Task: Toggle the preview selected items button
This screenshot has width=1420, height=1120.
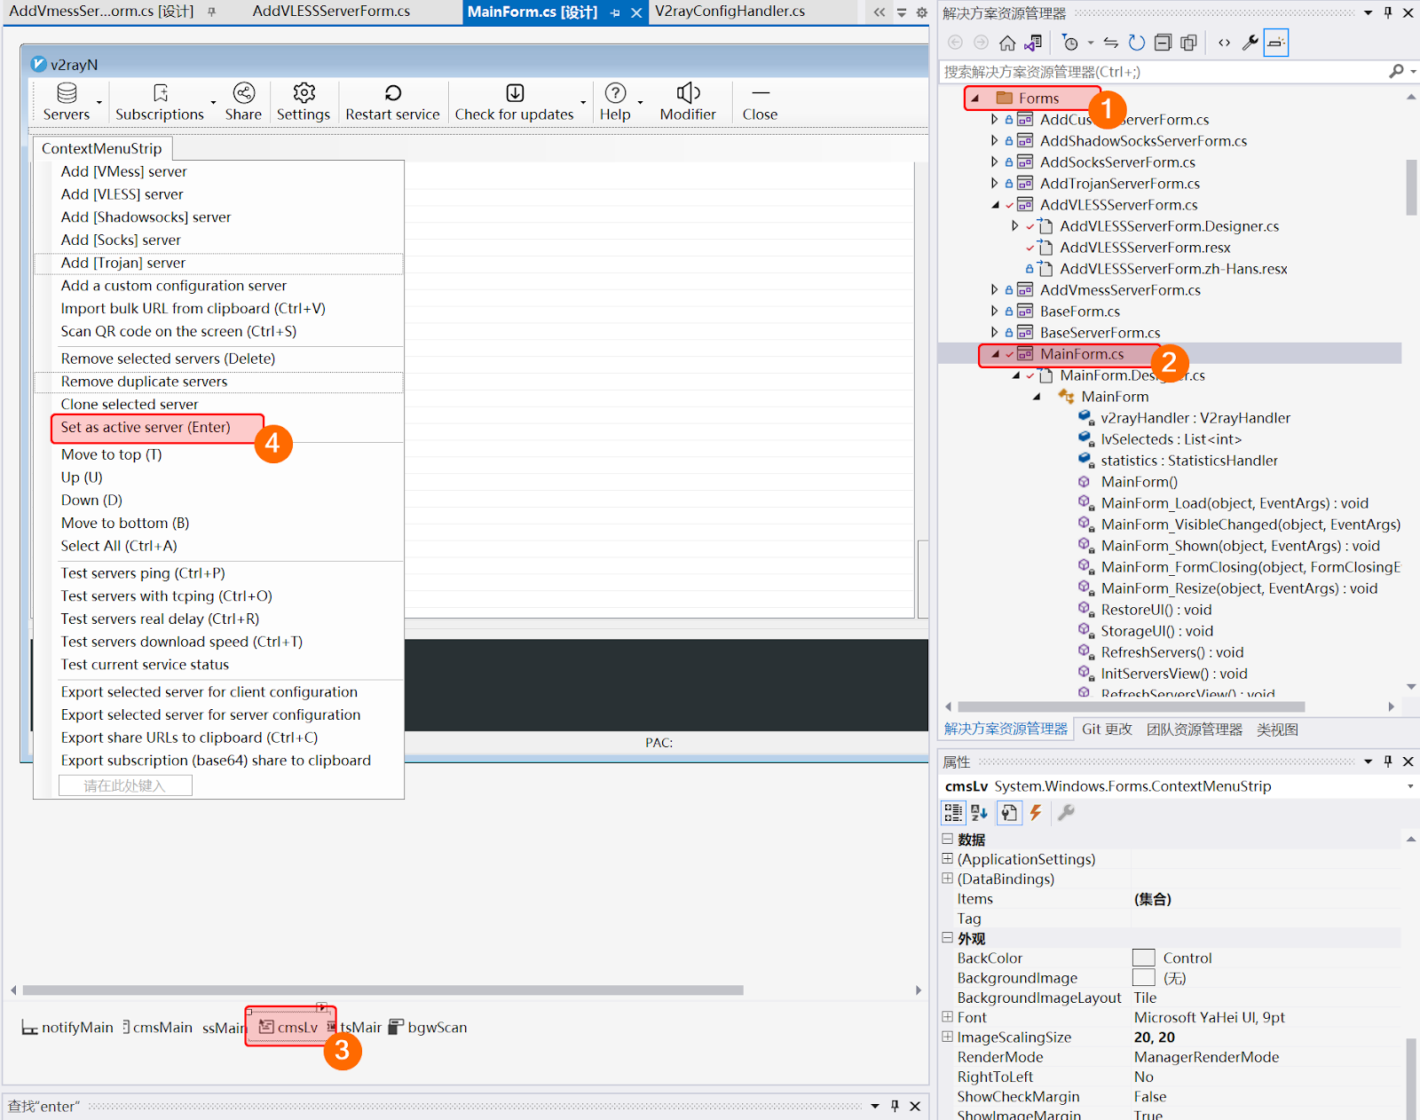Action: pyautogui.click(x=1275, y=43)
